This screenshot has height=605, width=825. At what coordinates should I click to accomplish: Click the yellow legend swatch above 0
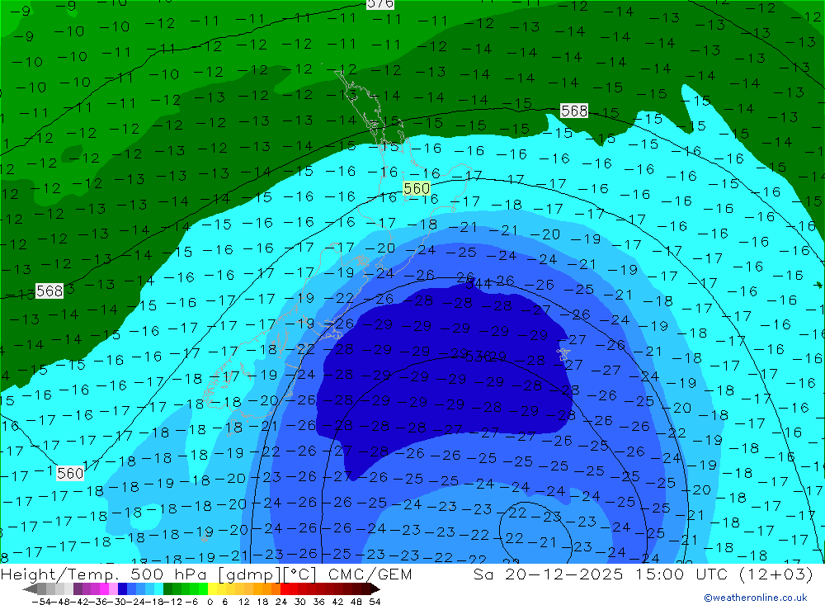[x=213, y=588]
